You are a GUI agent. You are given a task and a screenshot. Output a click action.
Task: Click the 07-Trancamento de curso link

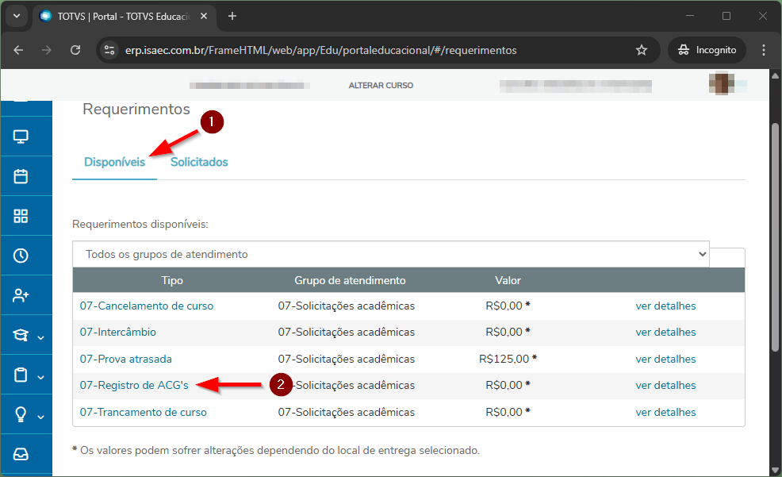(143, 412)
